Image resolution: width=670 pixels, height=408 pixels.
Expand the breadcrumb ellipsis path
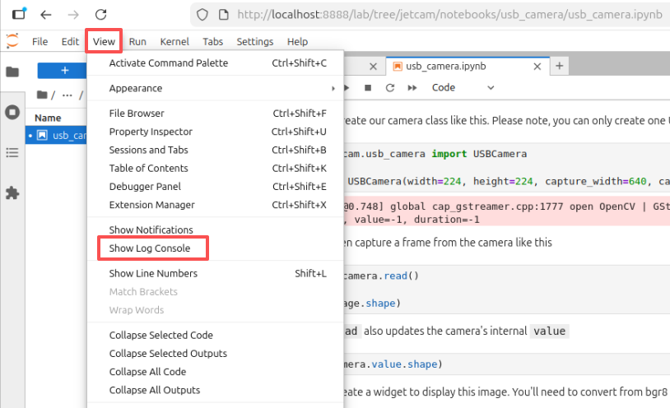(67, 95)
